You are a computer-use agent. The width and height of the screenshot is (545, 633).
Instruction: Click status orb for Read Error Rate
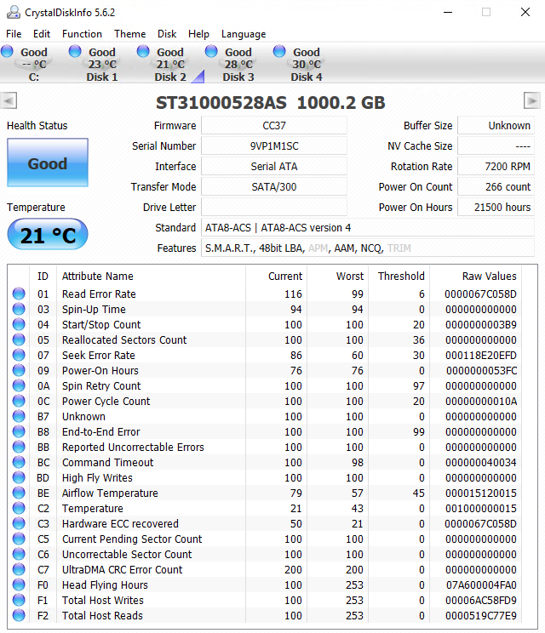(x=19, y=294)
